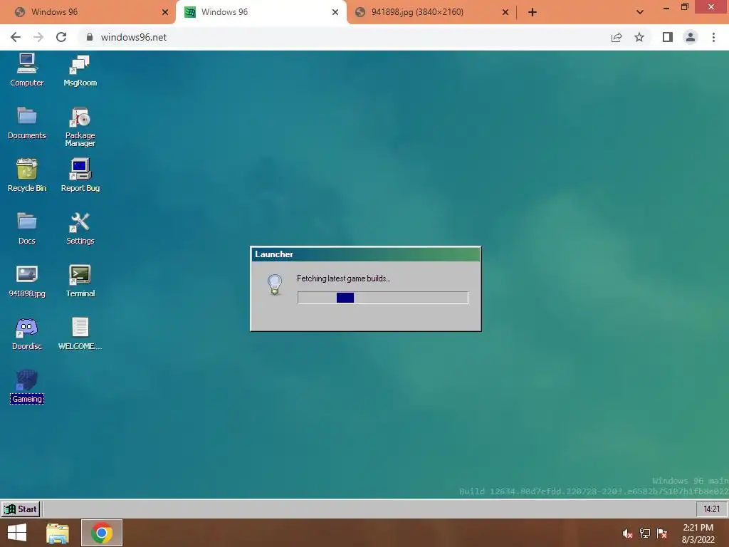Click the lightbulb icon in Launcher dialog
The height and width of the screenshot is (547, 729).
[275, 284]
